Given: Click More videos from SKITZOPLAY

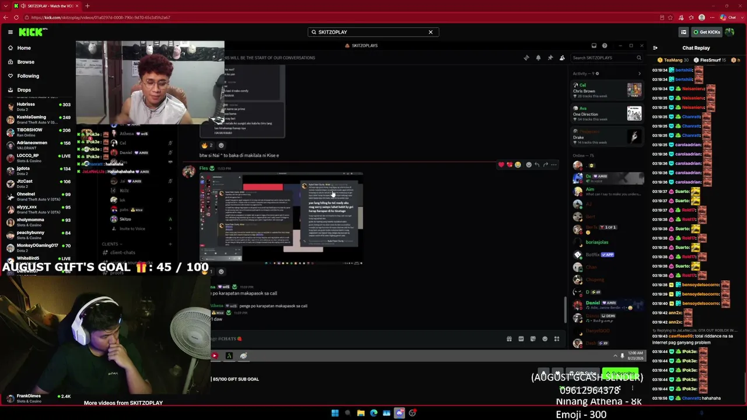Looking at the screenshot, I should [123, 403].
